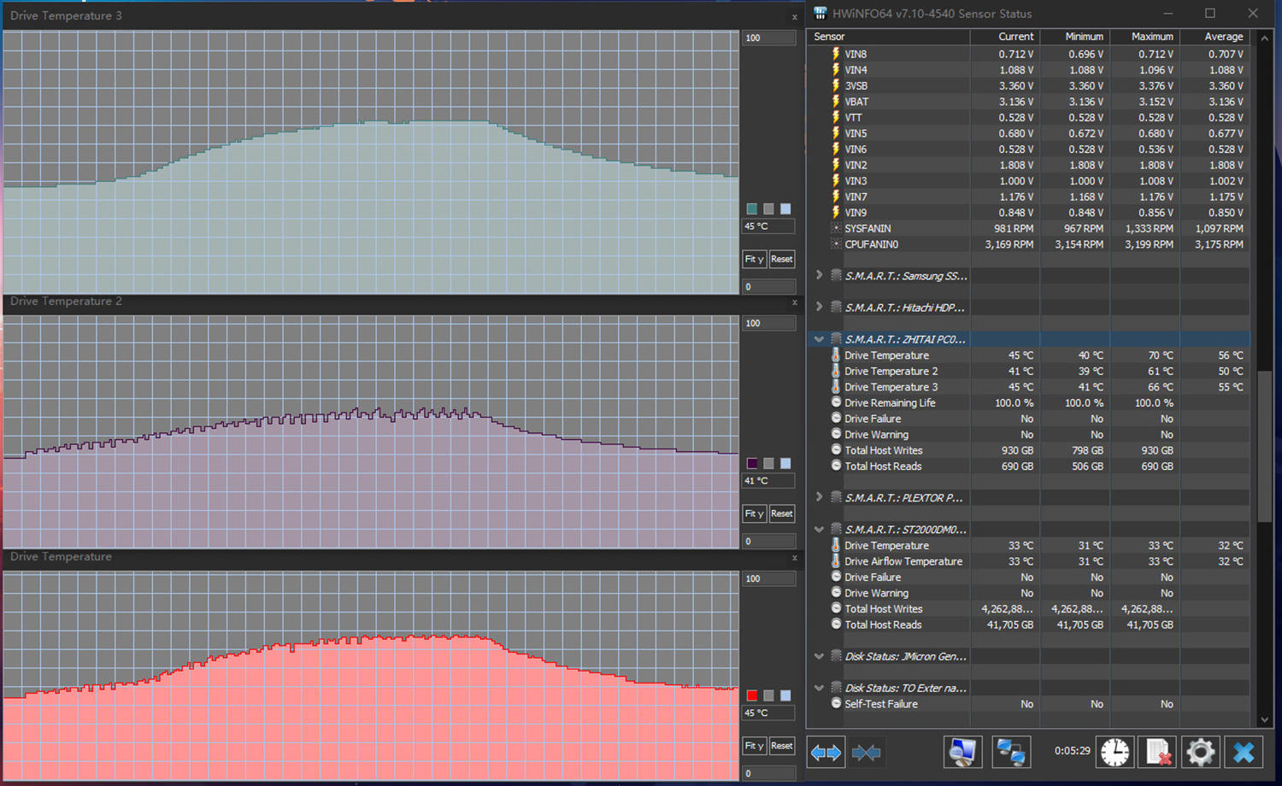Image resolution: width=1282 pixels, height=786 pixels.
Task: Select the VIN7 sensor row label
Action: 856,196
